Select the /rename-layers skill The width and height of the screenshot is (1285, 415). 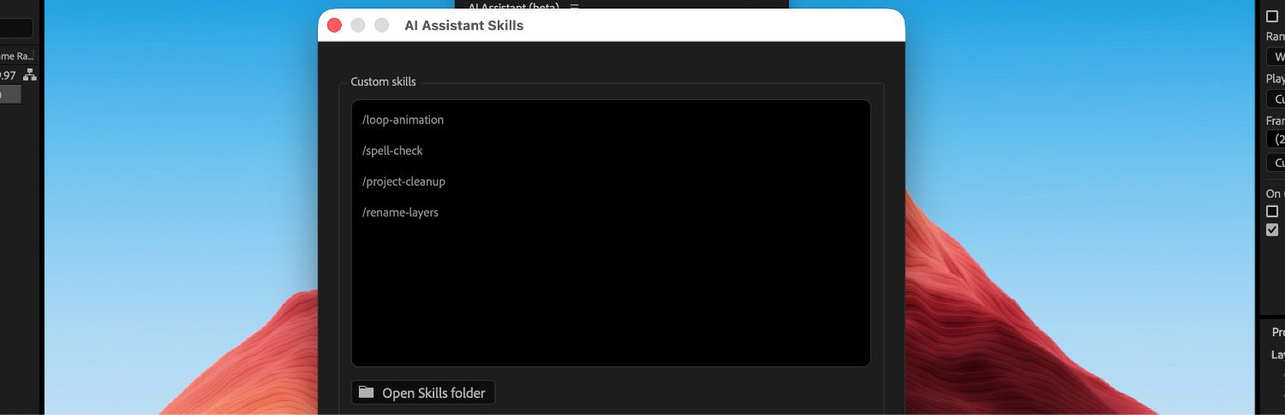[400, 212]
